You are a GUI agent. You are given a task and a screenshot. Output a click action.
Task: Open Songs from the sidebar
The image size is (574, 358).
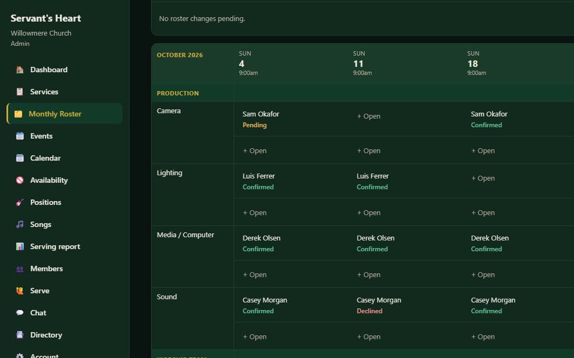click(x=64, y=224)
